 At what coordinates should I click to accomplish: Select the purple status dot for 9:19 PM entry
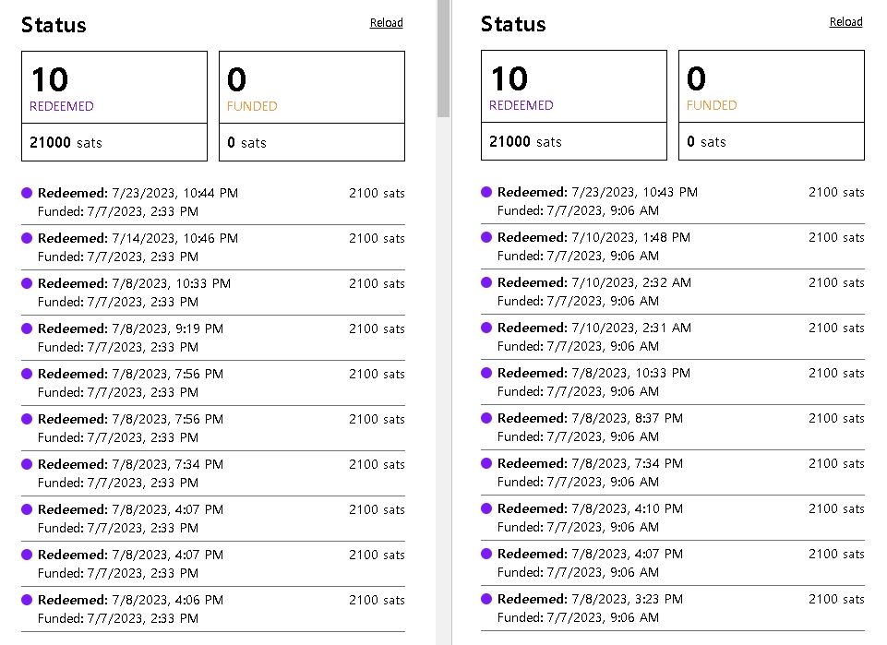pos(27,329)
